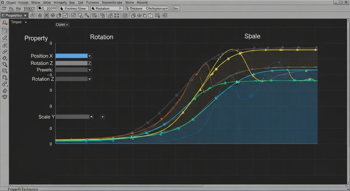
Task: Click the diamond keyframe tool in left sidebar
Action: click(5, 58)
